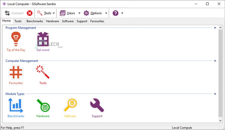Screen dimensions: 225x130
Task: Open the Software magnifier icon
Action: pos(70,105)
